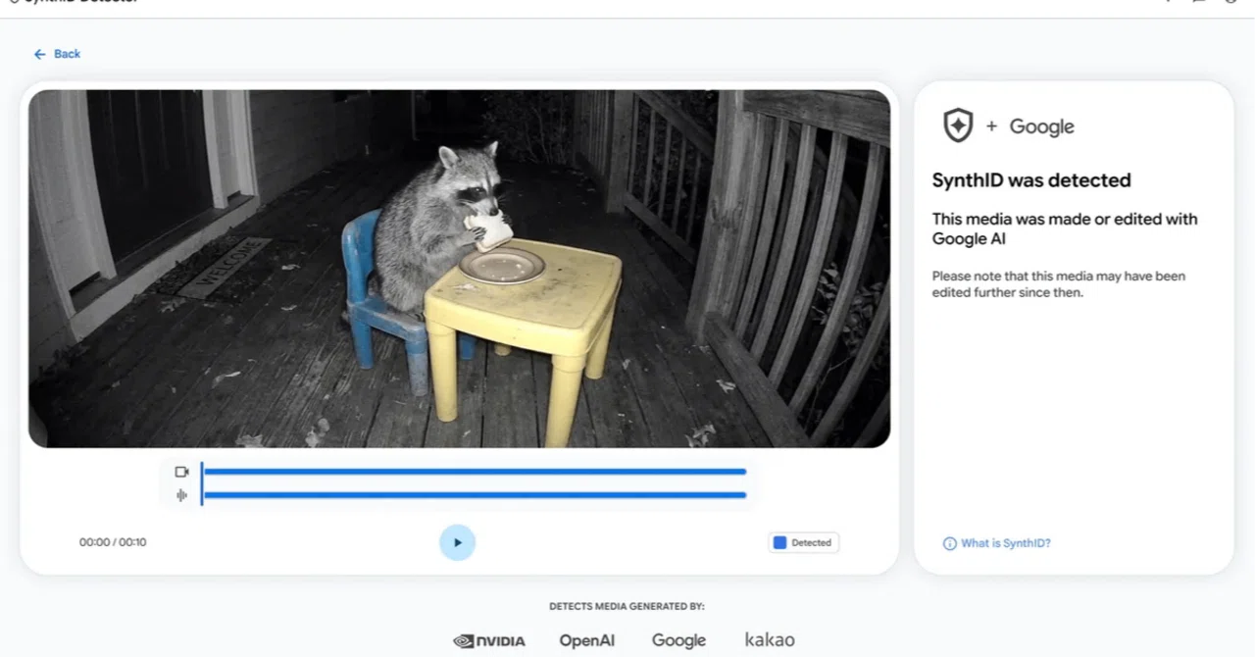Click the 'Please note that this media' notice
Image resolution: width=1255 pixels, height=657 pixels.
coord(1059,284)
